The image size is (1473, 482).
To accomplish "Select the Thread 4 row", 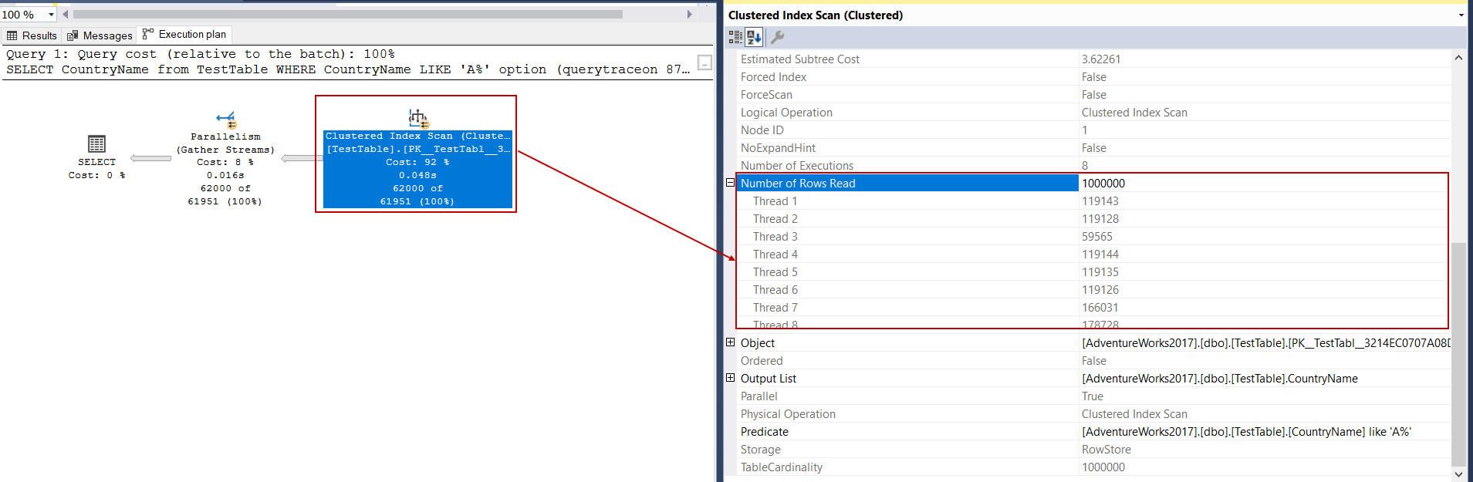I will tap(1093, 254).
